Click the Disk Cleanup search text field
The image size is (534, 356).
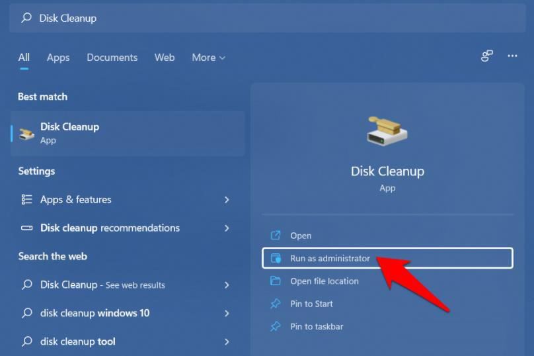[268, 18]
